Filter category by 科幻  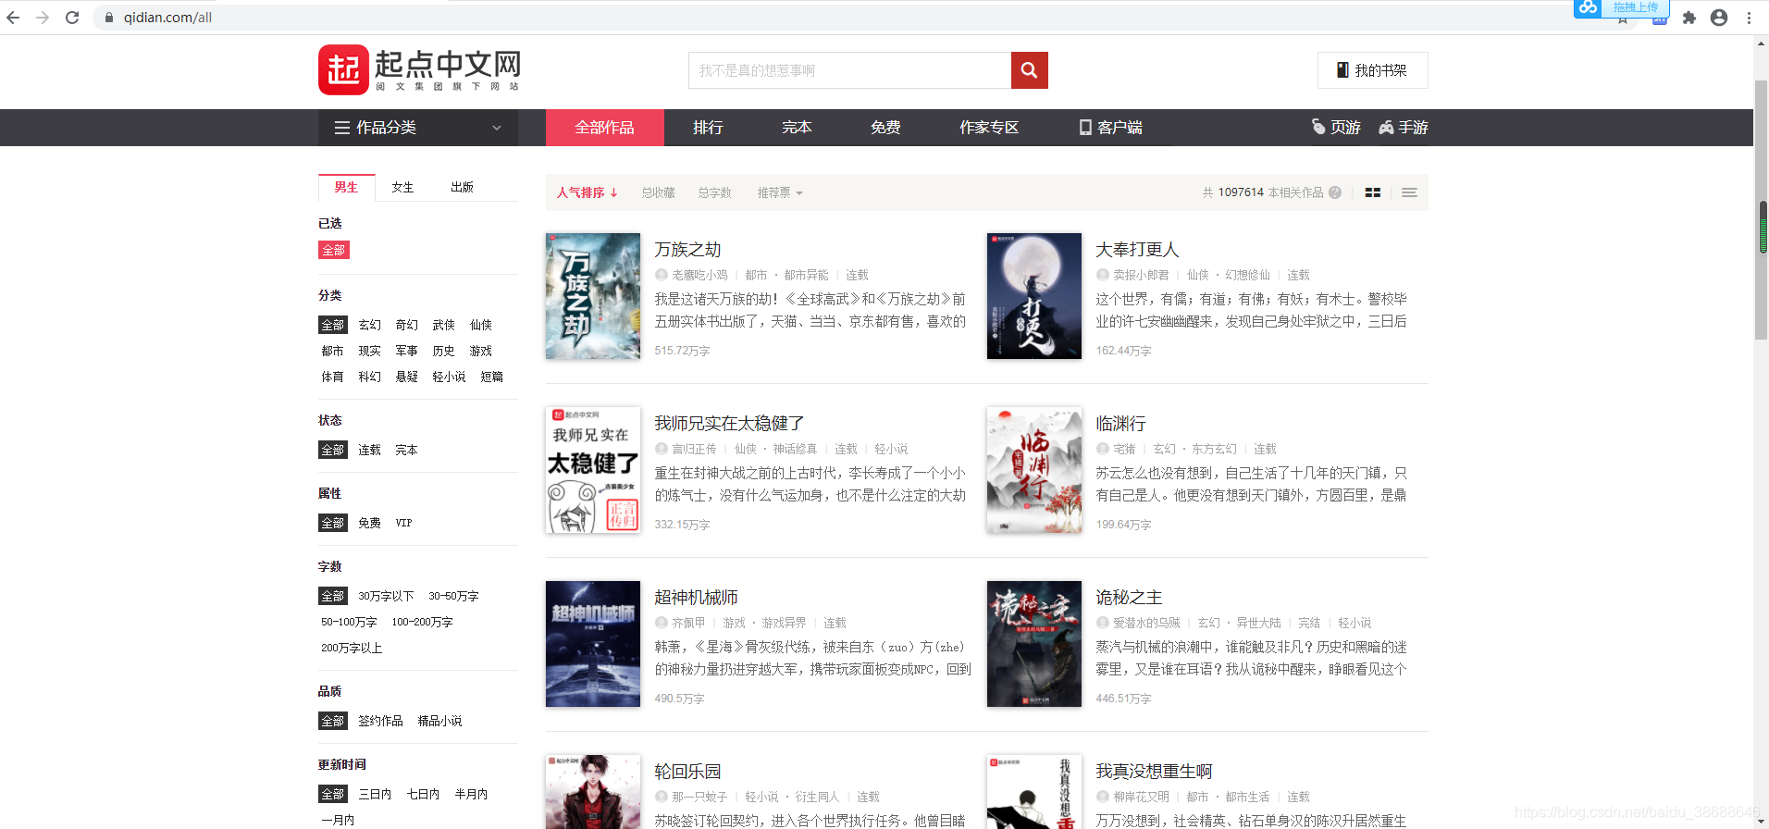coord(369,377)
